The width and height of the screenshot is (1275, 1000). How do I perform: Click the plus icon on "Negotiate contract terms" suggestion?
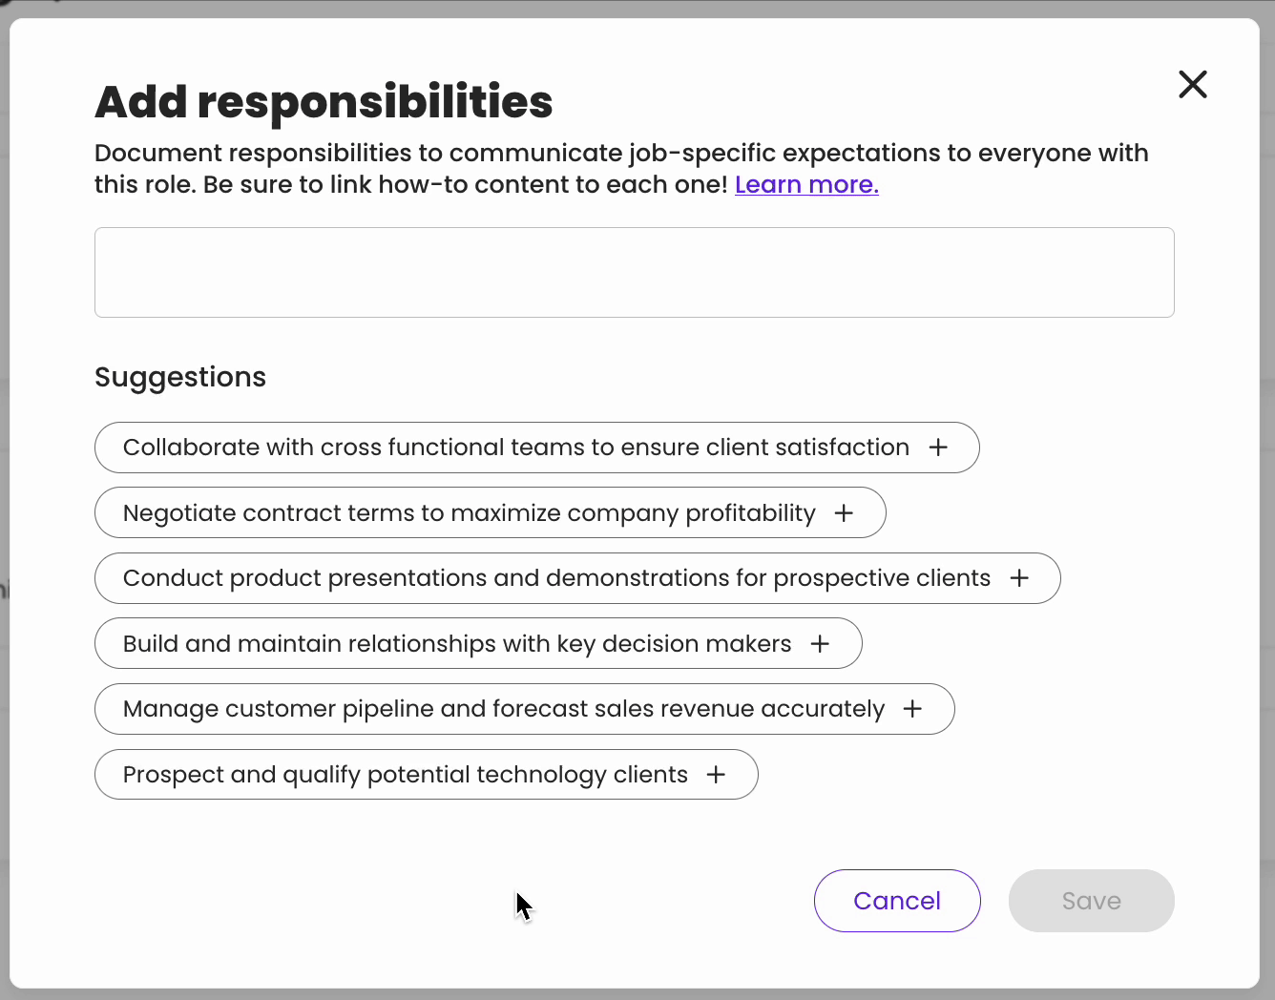pos(844,512)
